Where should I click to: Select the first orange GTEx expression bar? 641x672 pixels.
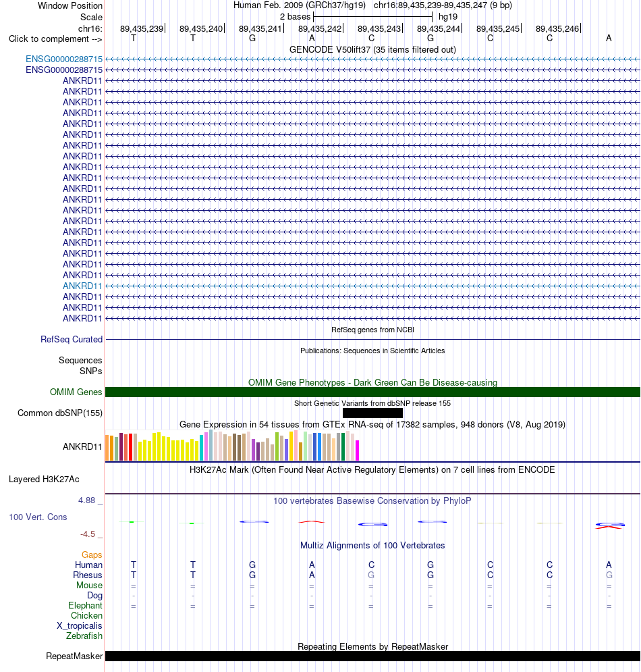click(107, 448)
